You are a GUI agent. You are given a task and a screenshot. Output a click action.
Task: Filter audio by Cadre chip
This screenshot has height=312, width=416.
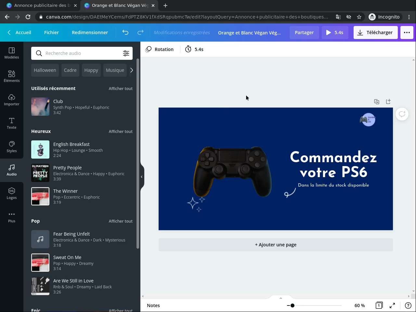pos(70,70)
